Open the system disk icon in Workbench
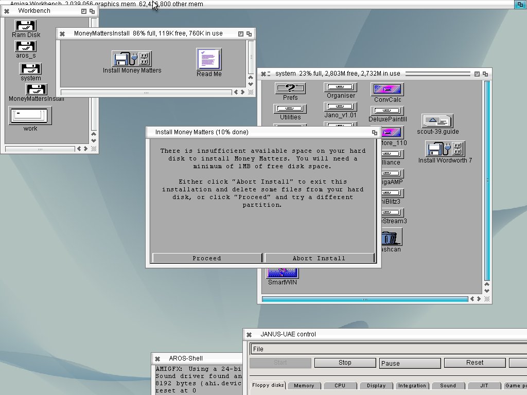 (x=30, y=69)
